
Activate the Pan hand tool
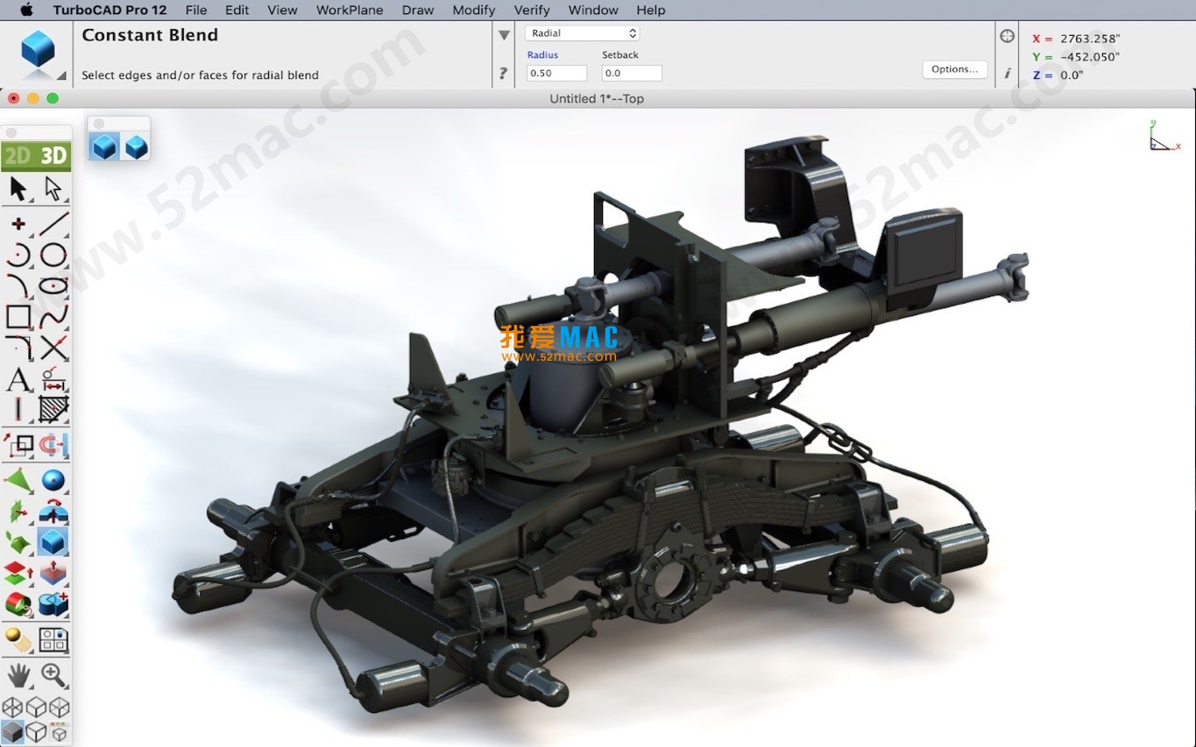point(18,674)
